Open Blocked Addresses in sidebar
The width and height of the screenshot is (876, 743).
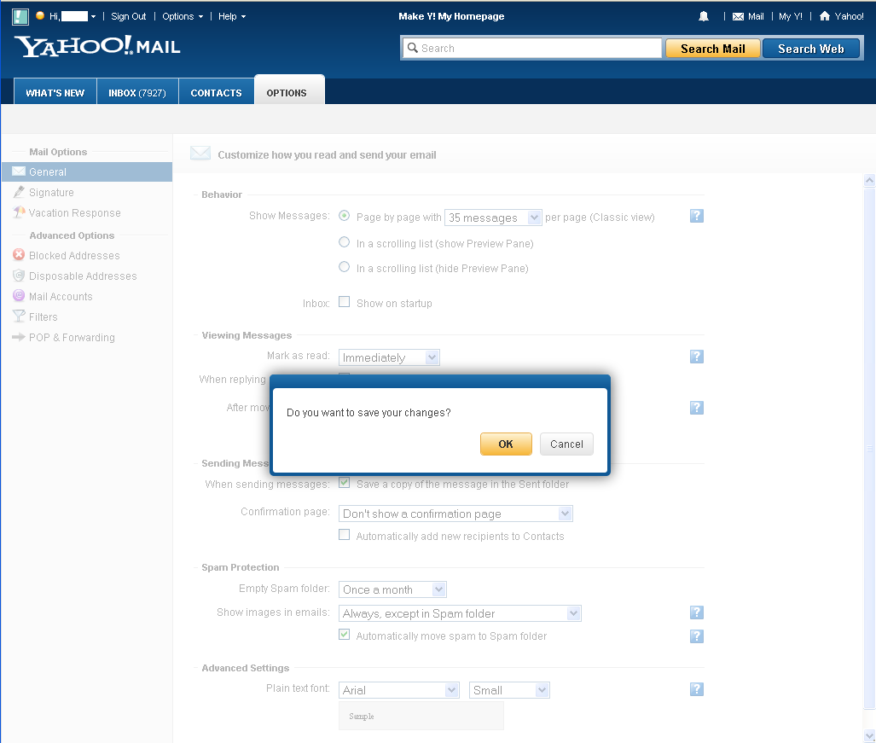pyautogui.click(x=73, y=256)
